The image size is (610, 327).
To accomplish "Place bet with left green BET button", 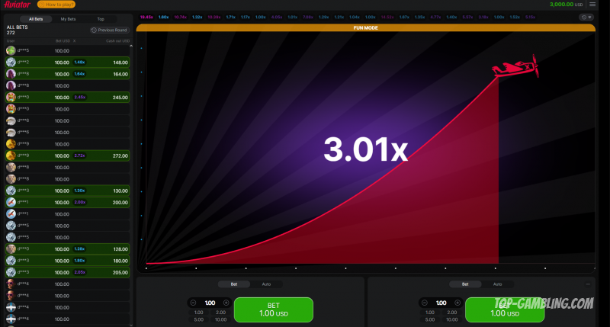I will click(273, 310).
